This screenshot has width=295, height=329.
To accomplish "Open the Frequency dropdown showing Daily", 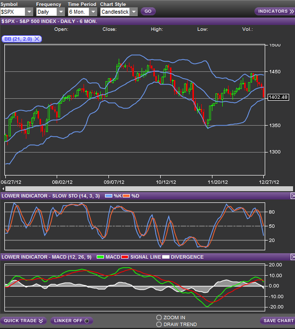I will click(61, 11).
